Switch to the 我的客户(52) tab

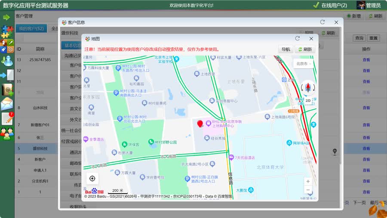[31, 29]
